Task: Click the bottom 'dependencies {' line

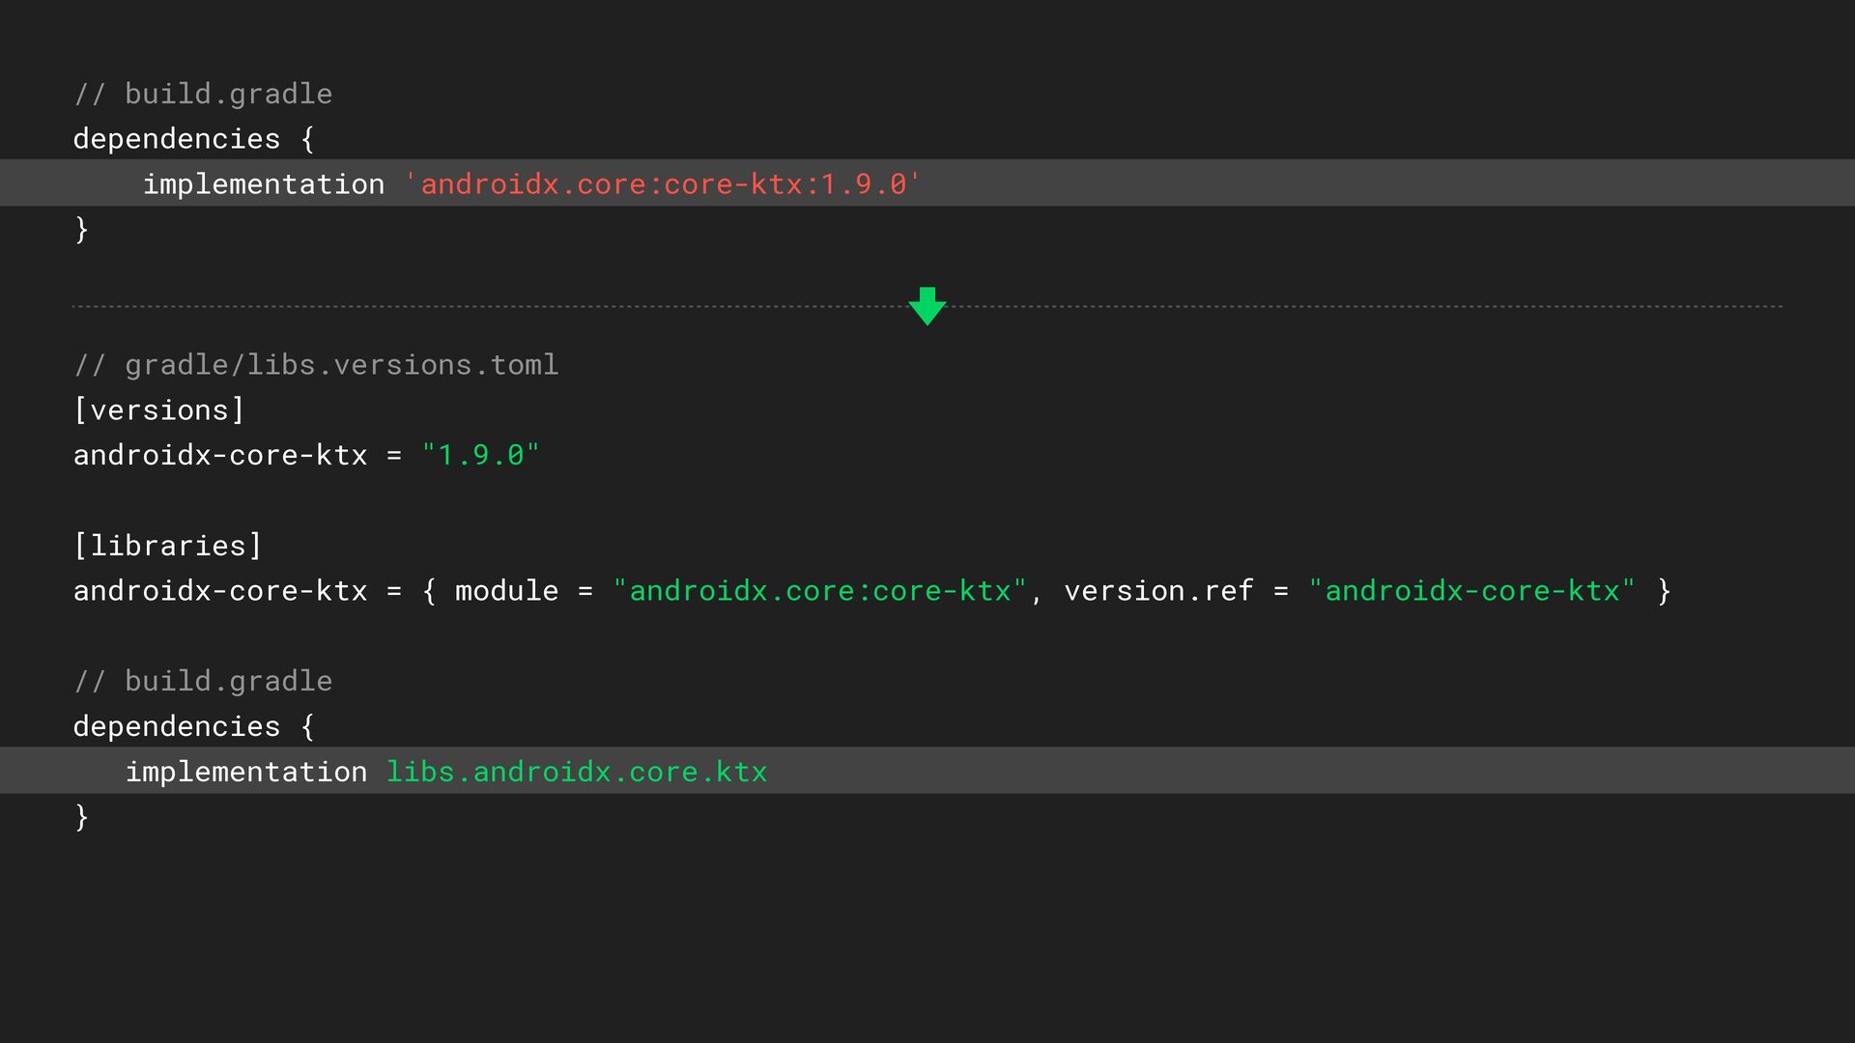Action: click(193, 726)
